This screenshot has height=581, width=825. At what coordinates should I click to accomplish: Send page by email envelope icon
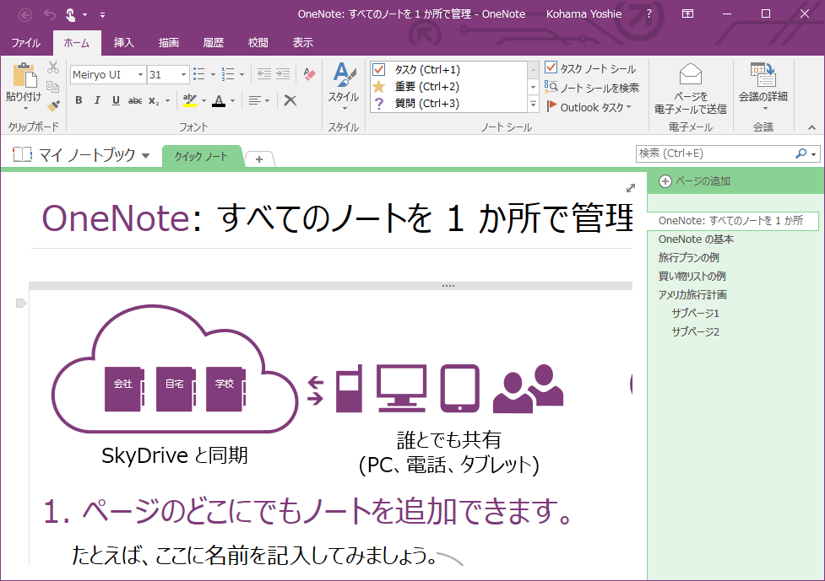(x=690, y=74)
